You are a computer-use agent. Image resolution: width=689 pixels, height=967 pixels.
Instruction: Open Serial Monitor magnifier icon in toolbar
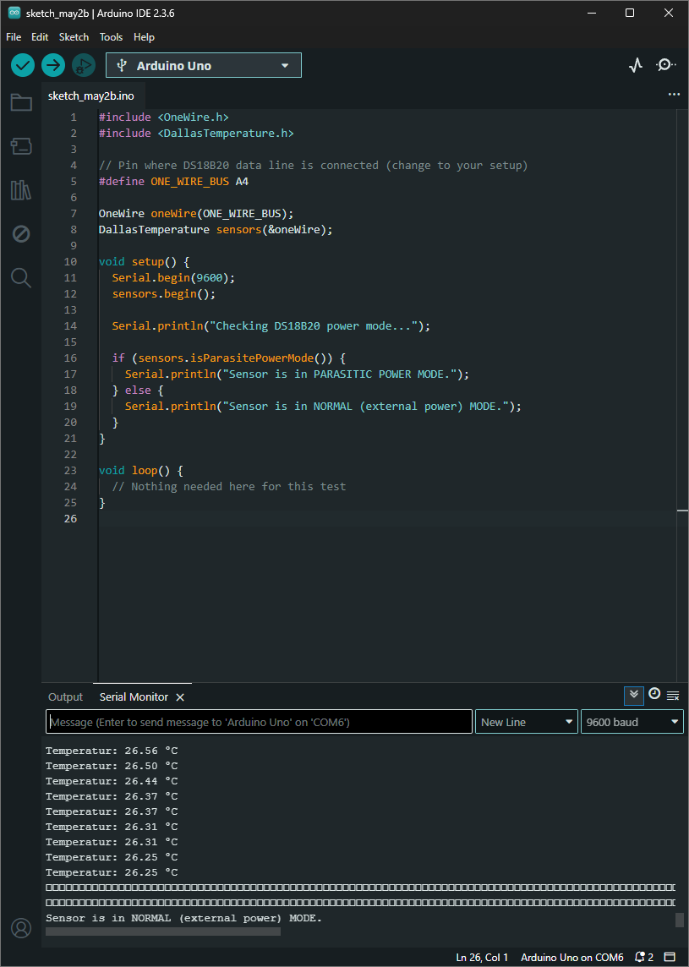665,65
